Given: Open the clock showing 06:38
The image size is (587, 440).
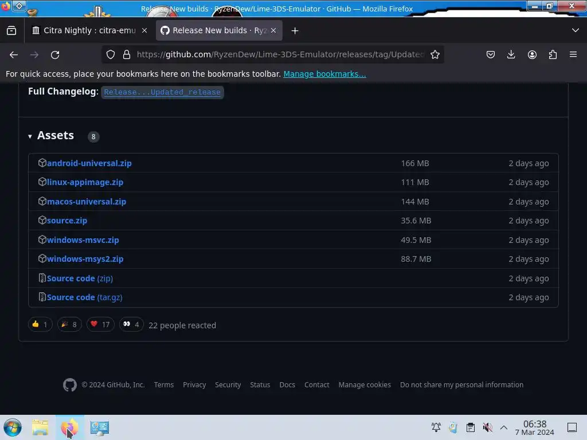Looking at the screenshot, I should coord(535,427).
